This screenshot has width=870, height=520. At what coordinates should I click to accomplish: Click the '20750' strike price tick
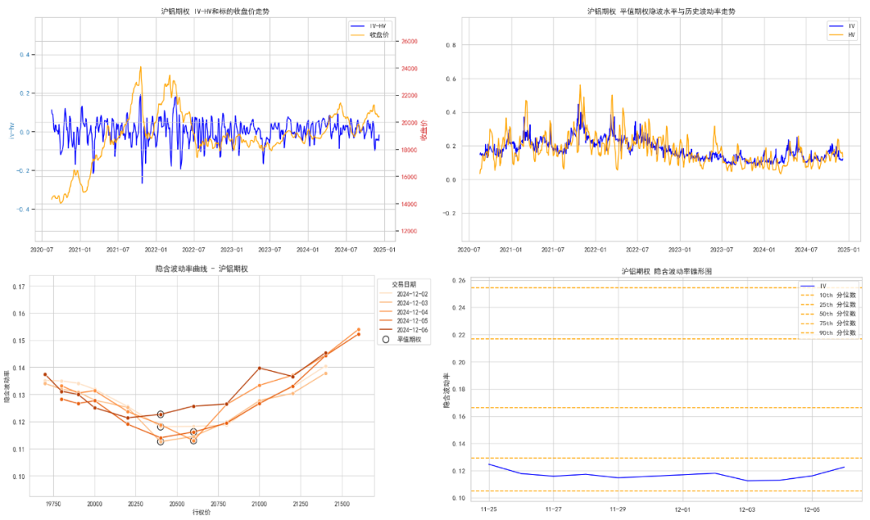coord(218,504)
